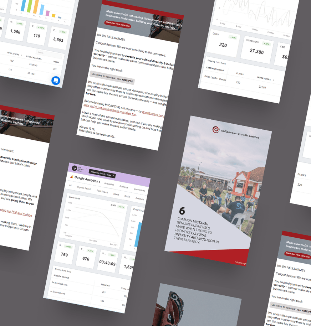Select the Paid Search tab
311x326 pixels.
click(102, 191)
